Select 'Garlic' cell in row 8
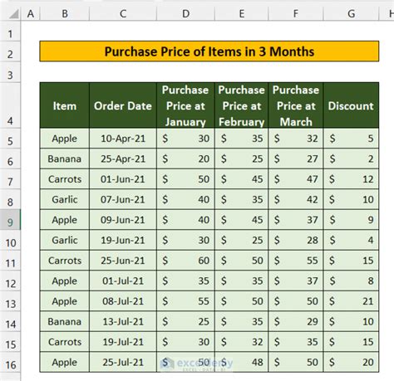Screen dimensions: 394x381 point(65,199)
